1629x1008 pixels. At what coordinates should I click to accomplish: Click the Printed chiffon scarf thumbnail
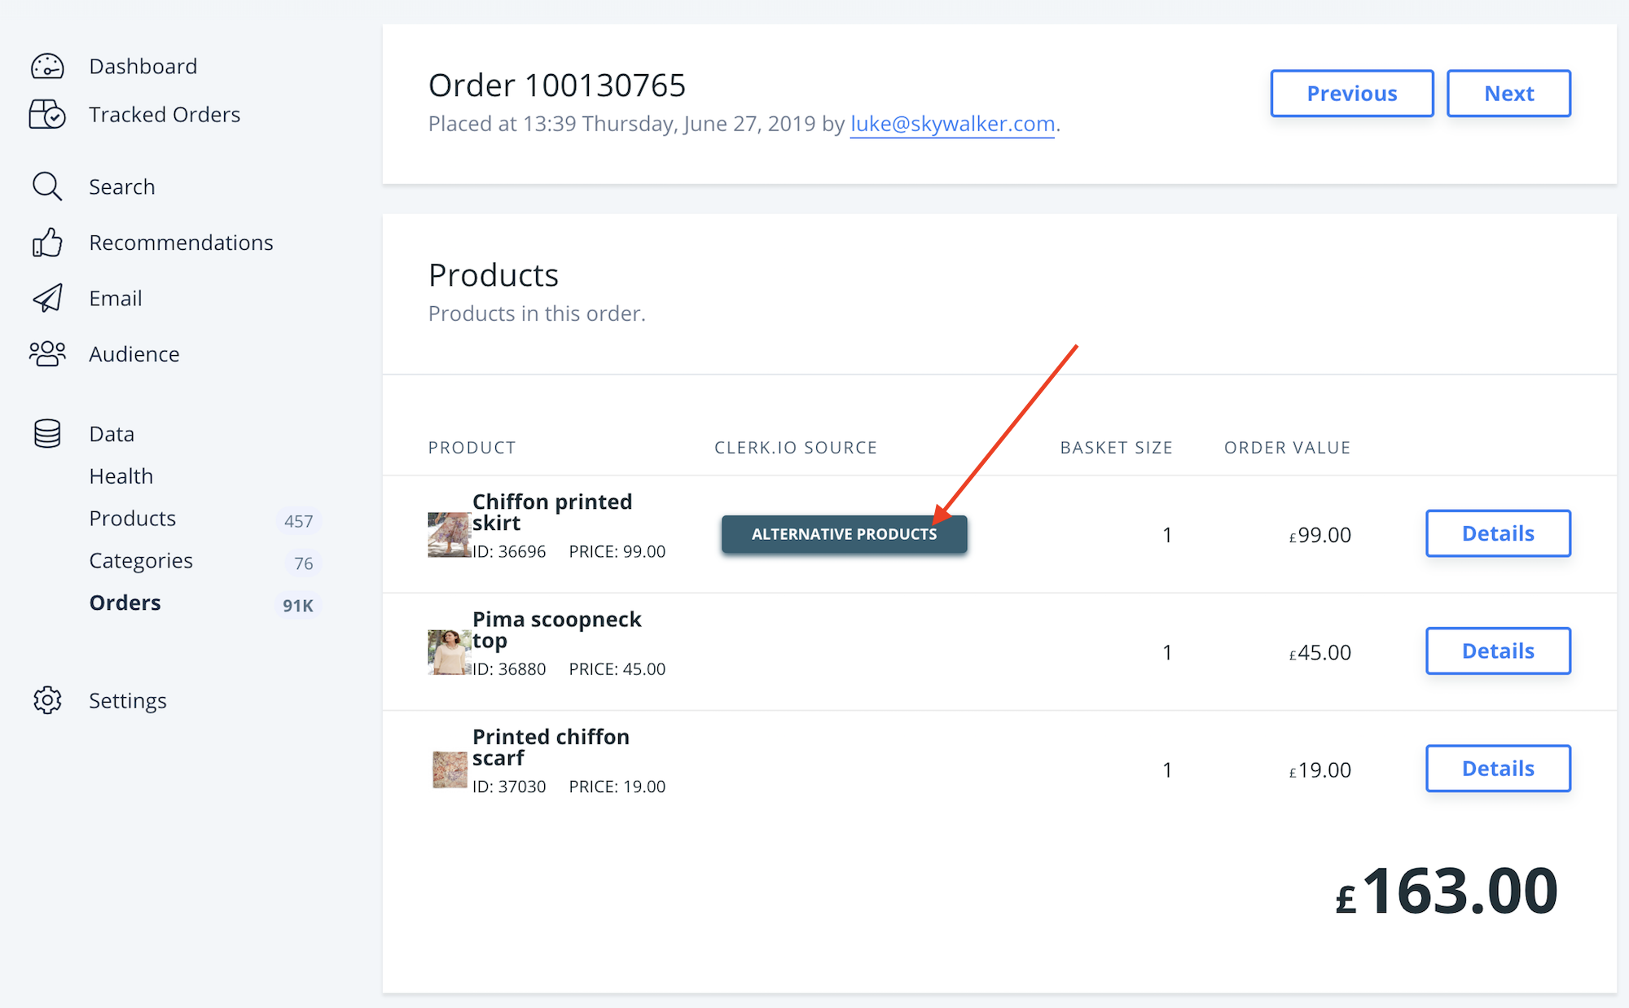point(449,769)
